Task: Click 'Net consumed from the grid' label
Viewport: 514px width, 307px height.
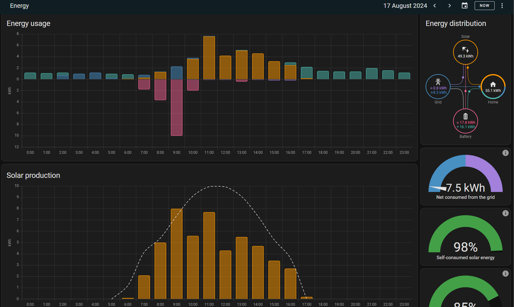Action: [466, 197]
